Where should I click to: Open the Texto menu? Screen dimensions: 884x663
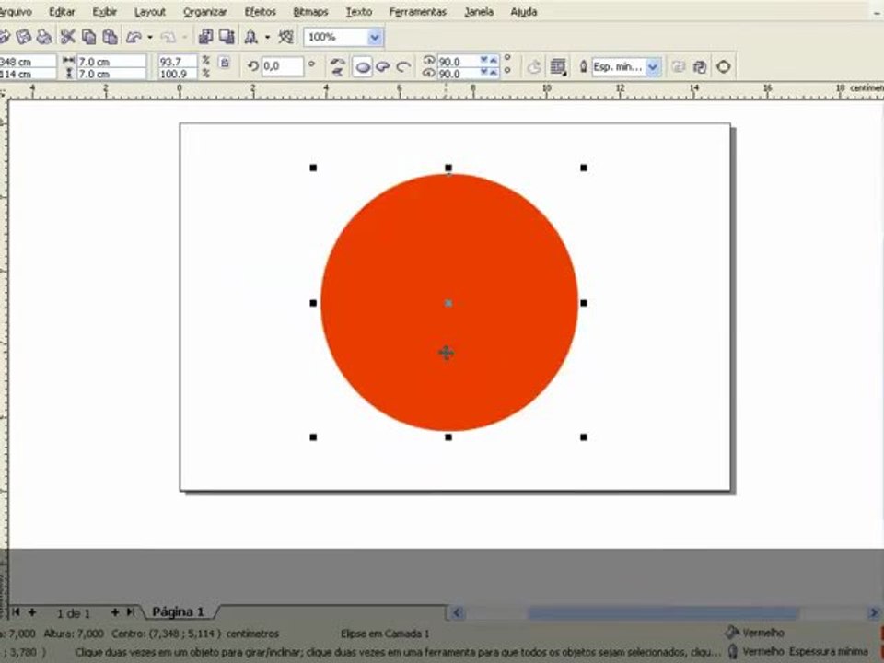(358, 12)
